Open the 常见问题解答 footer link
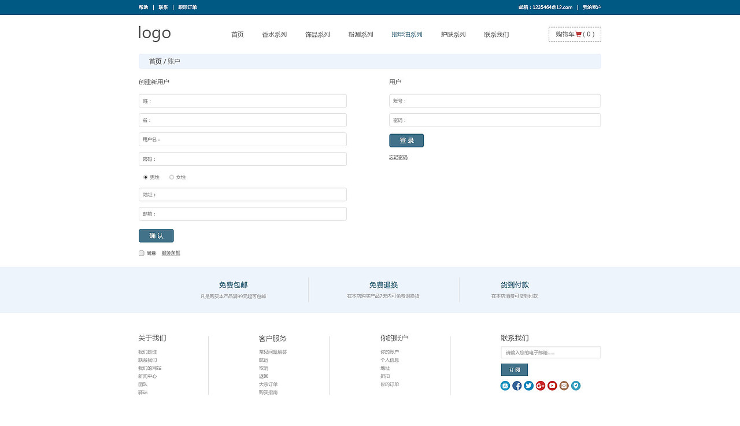This screenshot has width=740, height=426. point(273,352)
